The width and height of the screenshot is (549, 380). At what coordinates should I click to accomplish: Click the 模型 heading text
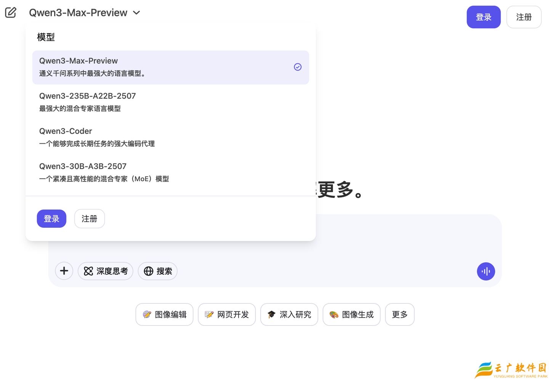coord(46,37)
